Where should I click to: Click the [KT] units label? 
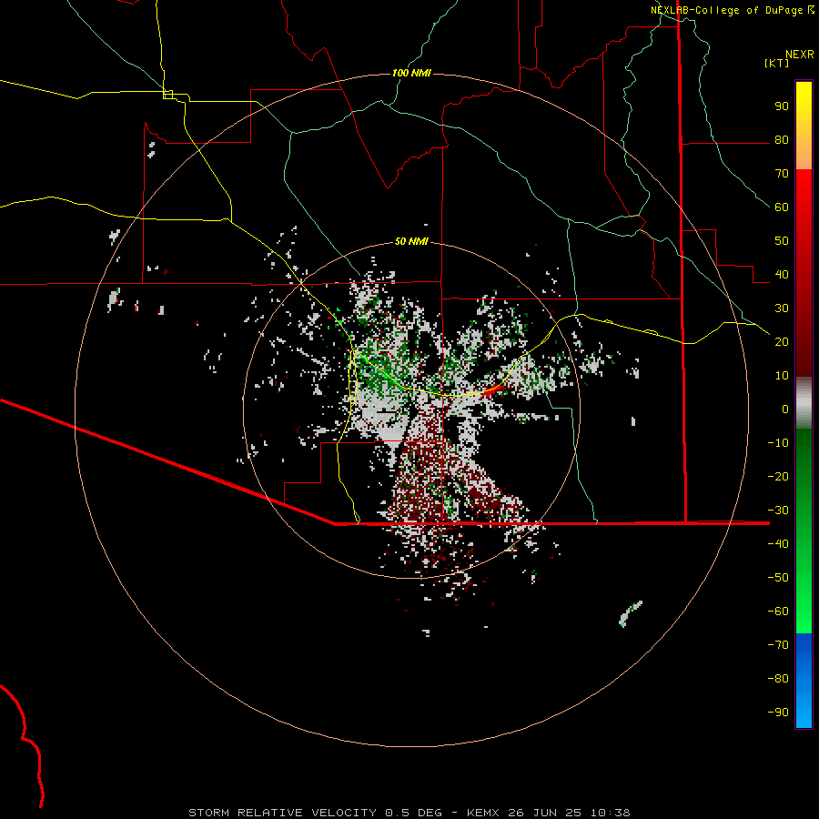tap(777, 63)
